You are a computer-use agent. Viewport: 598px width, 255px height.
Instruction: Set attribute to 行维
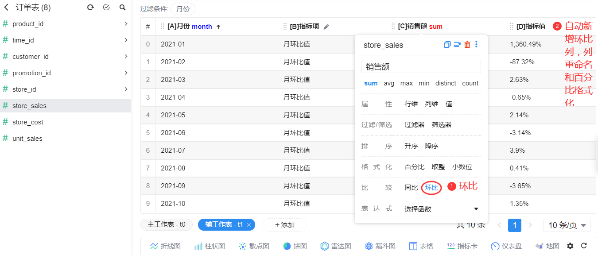coord(411,104)
